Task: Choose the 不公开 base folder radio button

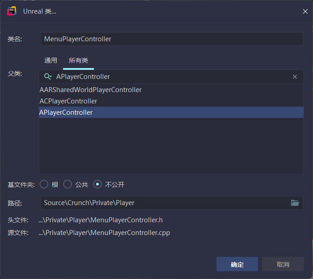Action: click(98, 184)
